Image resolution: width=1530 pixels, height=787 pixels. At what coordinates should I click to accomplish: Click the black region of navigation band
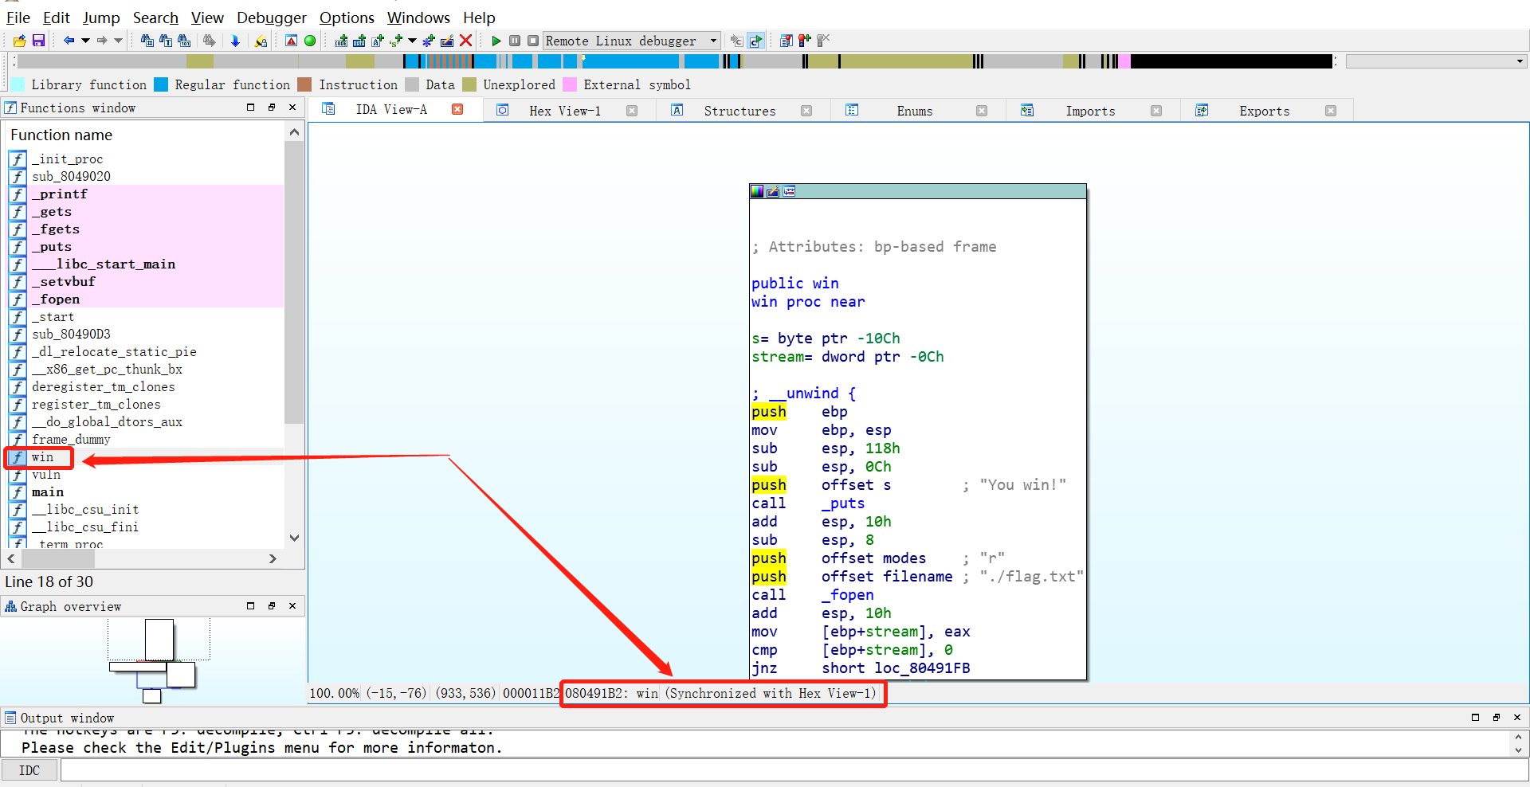point(1230,61)
